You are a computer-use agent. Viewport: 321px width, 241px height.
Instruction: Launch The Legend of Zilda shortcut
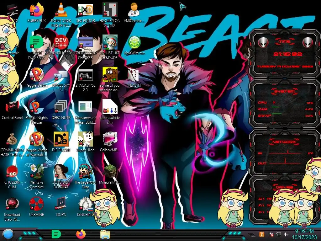86,171
